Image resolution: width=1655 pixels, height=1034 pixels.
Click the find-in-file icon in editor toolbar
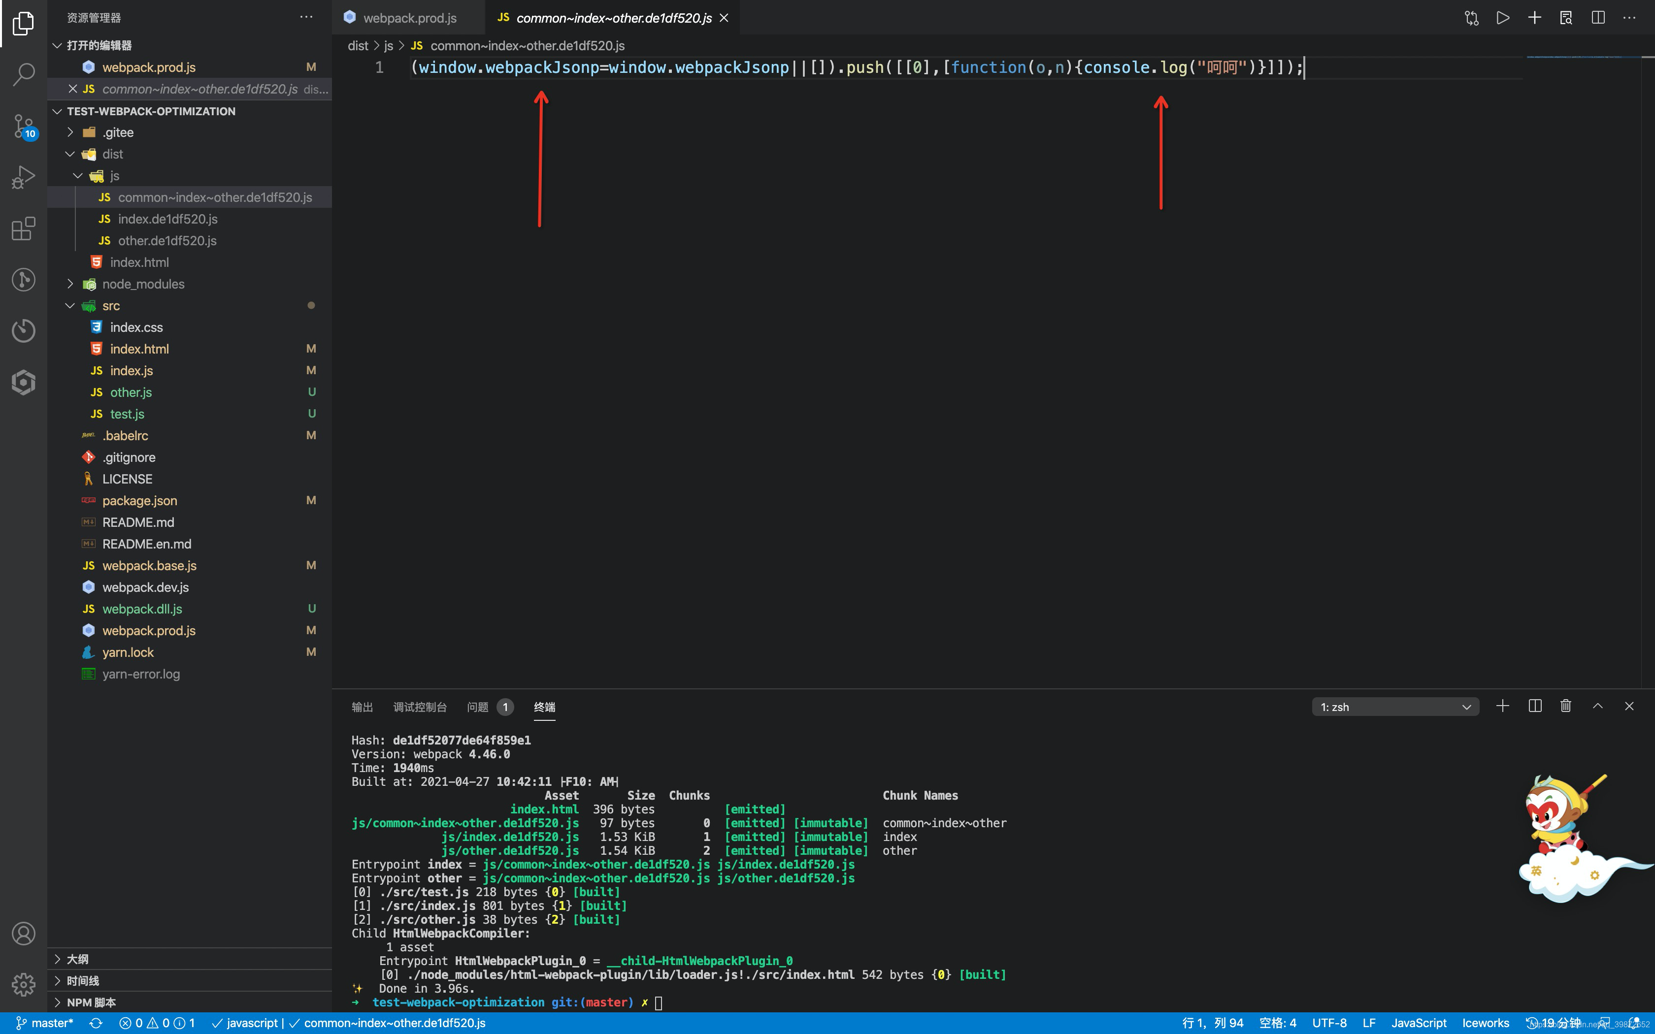point(1566,18)
